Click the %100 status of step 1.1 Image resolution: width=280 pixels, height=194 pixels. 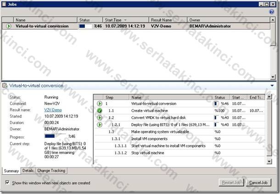[x=219, y=111]
